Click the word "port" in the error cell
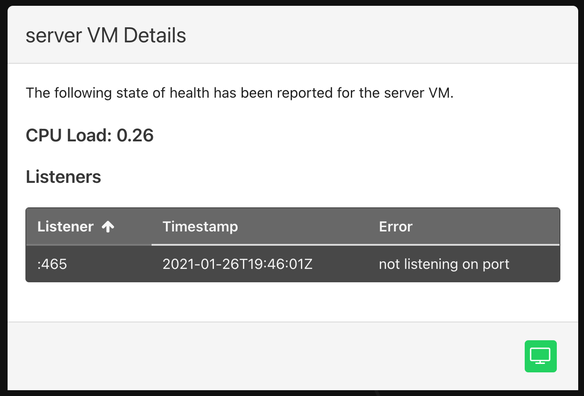The width and height of the screenshot is (584, 396). (x=496, y=264)
